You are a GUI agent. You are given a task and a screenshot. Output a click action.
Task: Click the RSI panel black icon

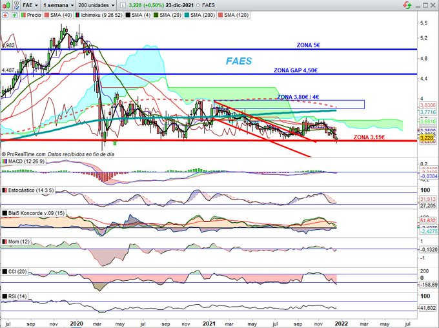[x=5, y=296]
